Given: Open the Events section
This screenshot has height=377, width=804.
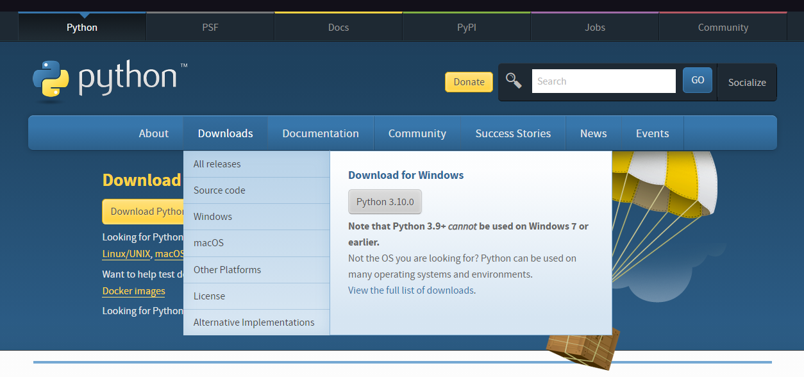Looking at the screenshot, I should [652, 133].
